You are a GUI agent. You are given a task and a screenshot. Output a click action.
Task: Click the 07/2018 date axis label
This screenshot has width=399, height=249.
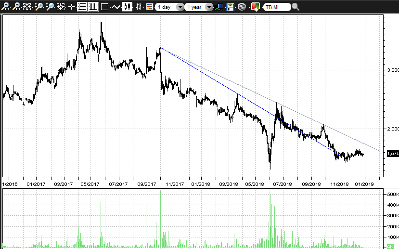283,184
